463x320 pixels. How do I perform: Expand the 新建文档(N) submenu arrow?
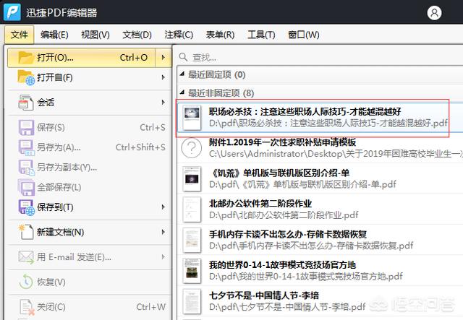coord(163,232)
